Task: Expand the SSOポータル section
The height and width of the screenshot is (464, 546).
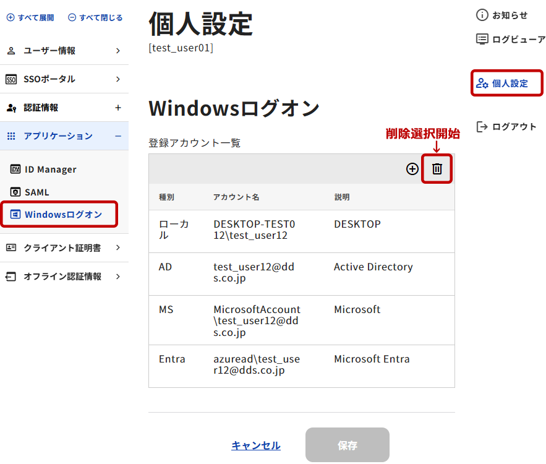Action: pyautogui.click(x=64, y=79)
